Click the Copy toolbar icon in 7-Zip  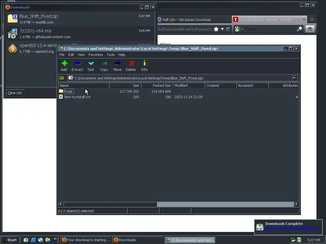pos(104,63)
